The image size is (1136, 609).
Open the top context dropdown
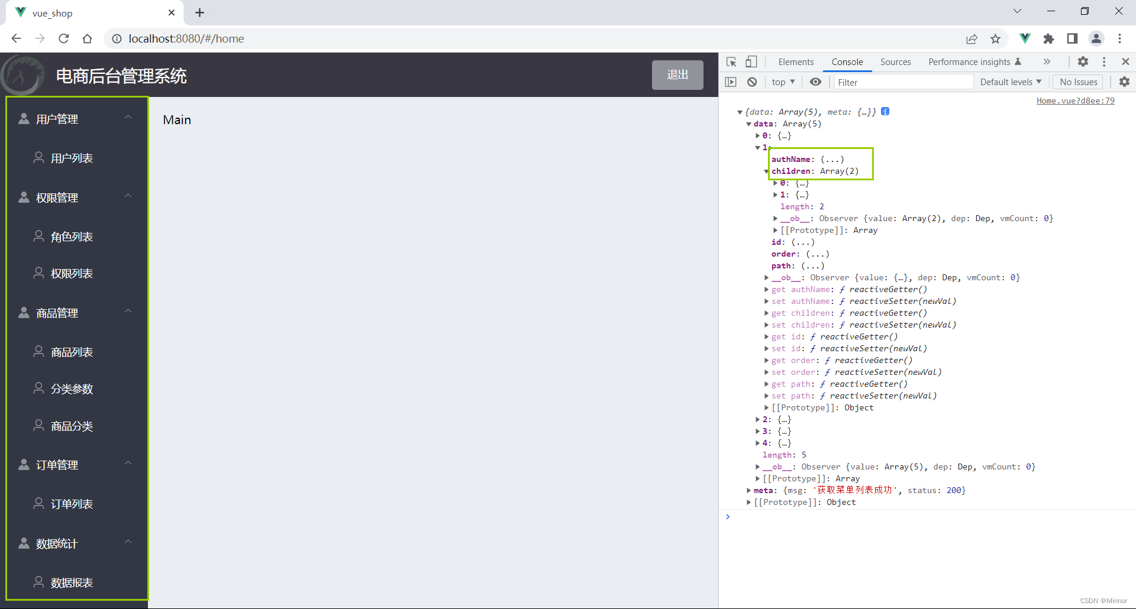coord(783,82)
